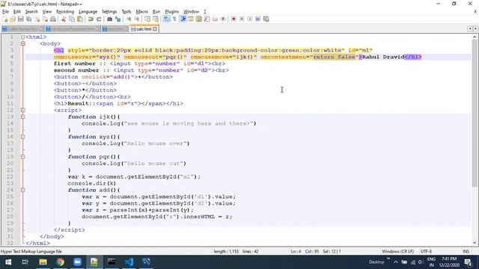
Task: Open the Language menu
Action: tap(88, 12)
